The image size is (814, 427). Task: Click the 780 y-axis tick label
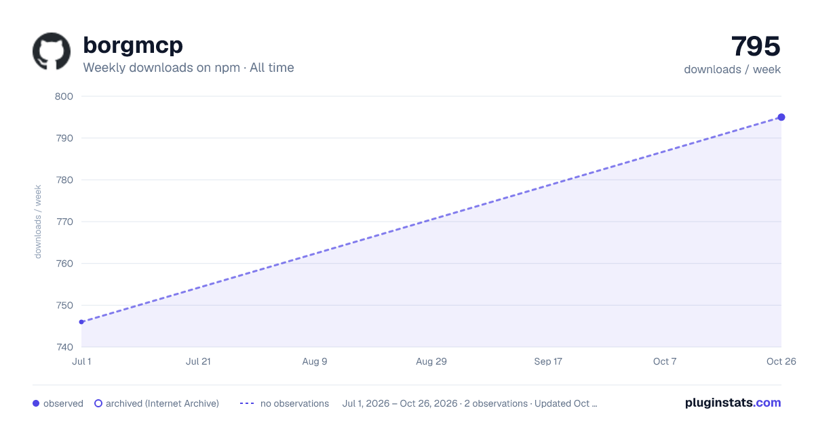pos(63,180)
